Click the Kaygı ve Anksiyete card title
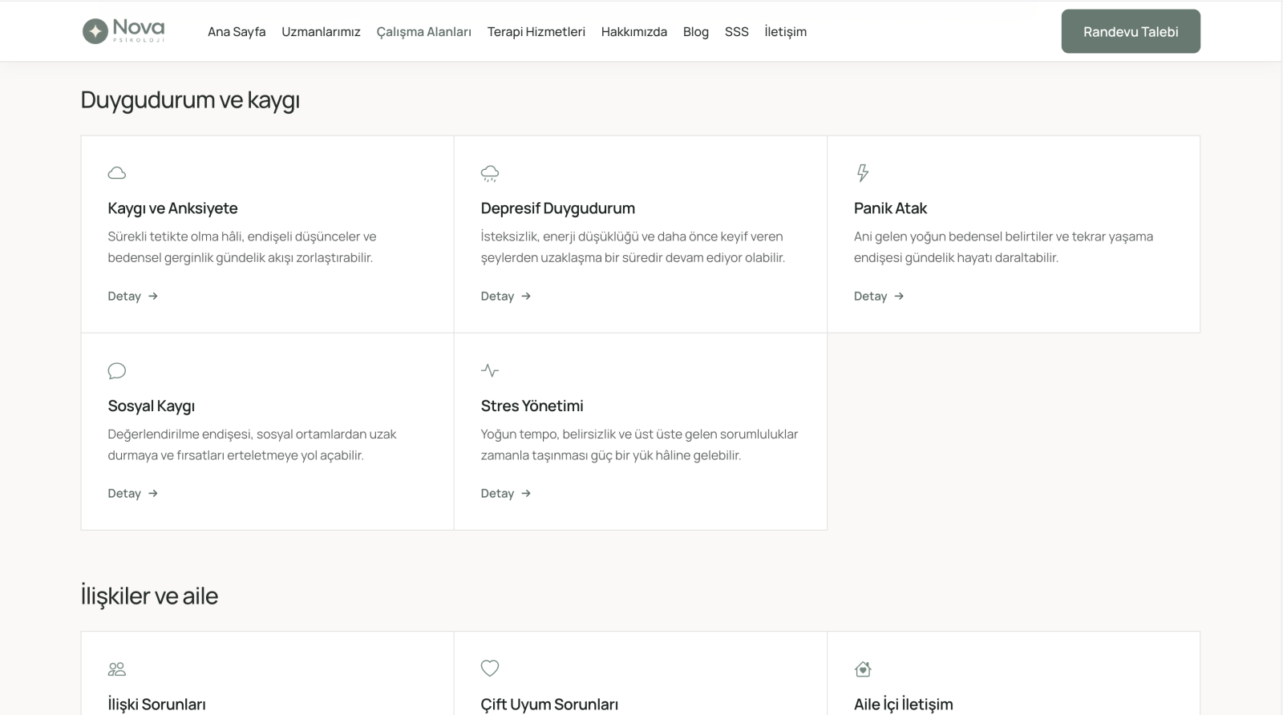1283x715 pixels. pos(172,208)
